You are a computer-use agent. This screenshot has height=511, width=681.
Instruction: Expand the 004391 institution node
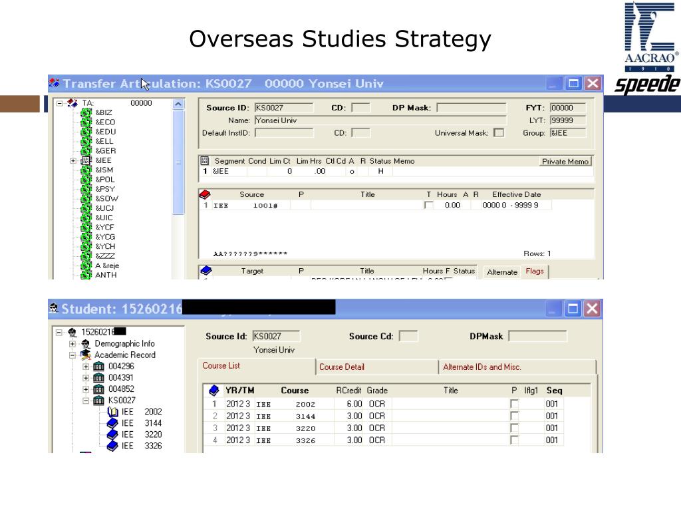pyautogui.click(x=86, y=378)
